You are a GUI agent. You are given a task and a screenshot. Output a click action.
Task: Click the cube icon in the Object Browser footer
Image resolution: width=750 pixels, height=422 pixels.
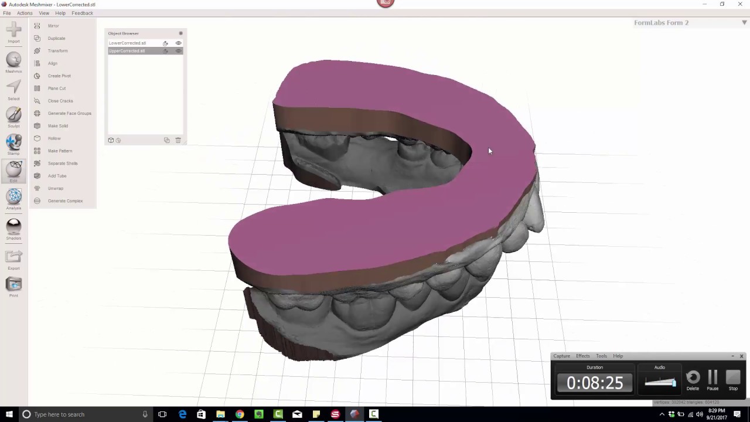pos(111,140)
